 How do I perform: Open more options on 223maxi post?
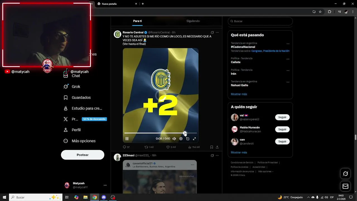pyautogui.click(x=217, y=155)
